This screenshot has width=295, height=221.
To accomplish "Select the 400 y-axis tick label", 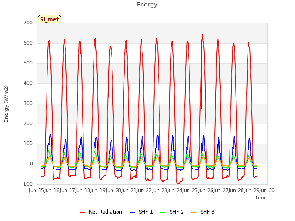I will 28,83.
